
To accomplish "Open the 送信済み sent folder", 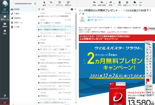I will point(23,18).
